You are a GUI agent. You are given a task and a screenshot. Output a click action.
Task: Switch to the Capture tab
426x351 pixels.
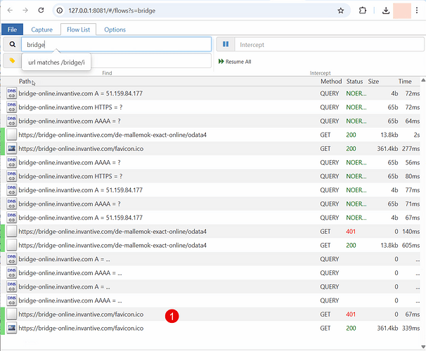[x=42, y=29]
